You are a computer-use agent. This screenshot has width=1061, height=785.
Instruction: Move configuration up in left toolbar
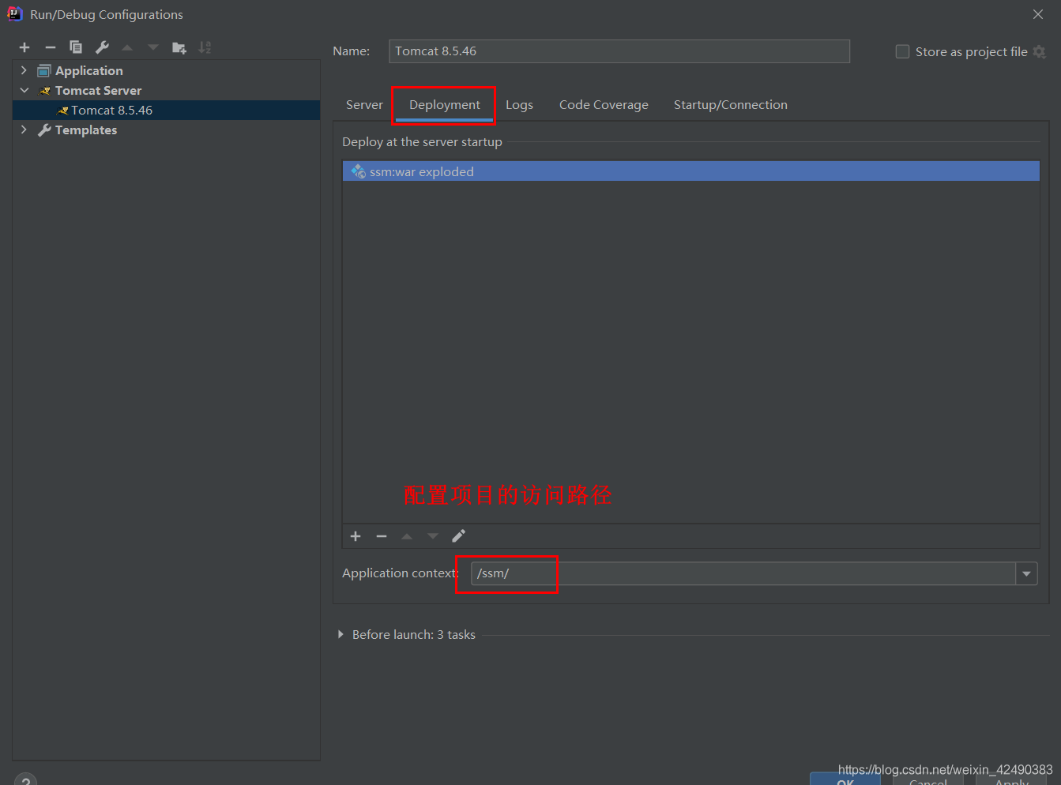(127, 47)
